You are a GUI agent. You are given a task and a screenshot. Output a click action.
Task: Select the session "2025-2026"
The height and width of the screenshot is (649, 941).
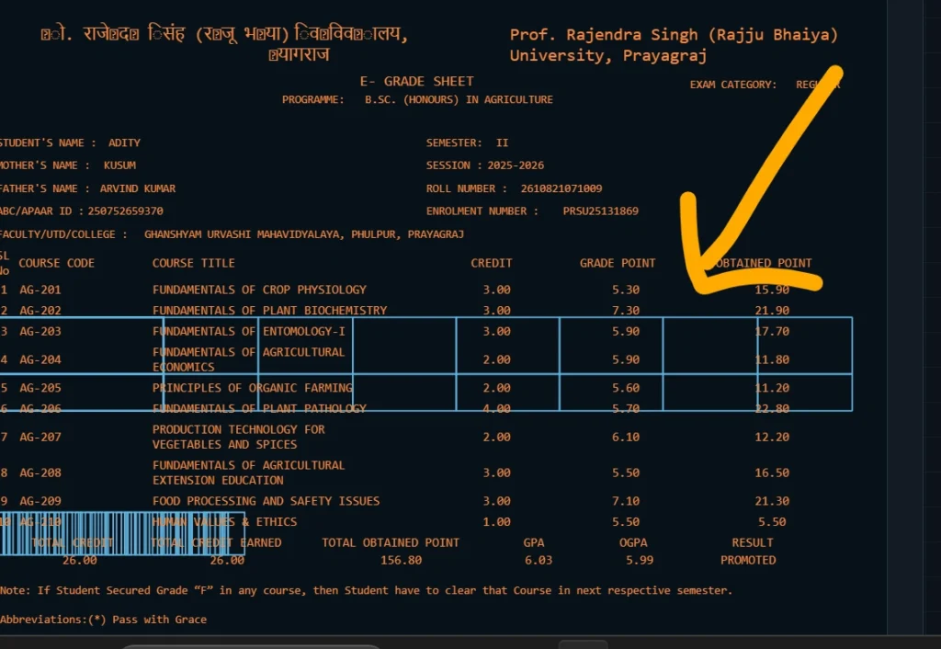[516, 165]
